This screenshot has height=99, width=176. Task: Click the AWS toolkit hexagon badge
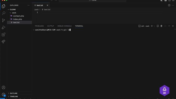(x=164, y=90)
